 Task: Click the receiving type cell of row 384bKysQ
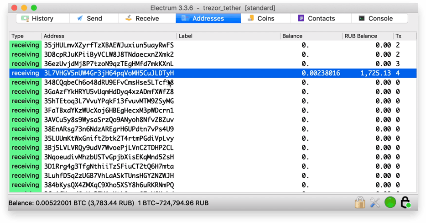click(x=25, y=185)
